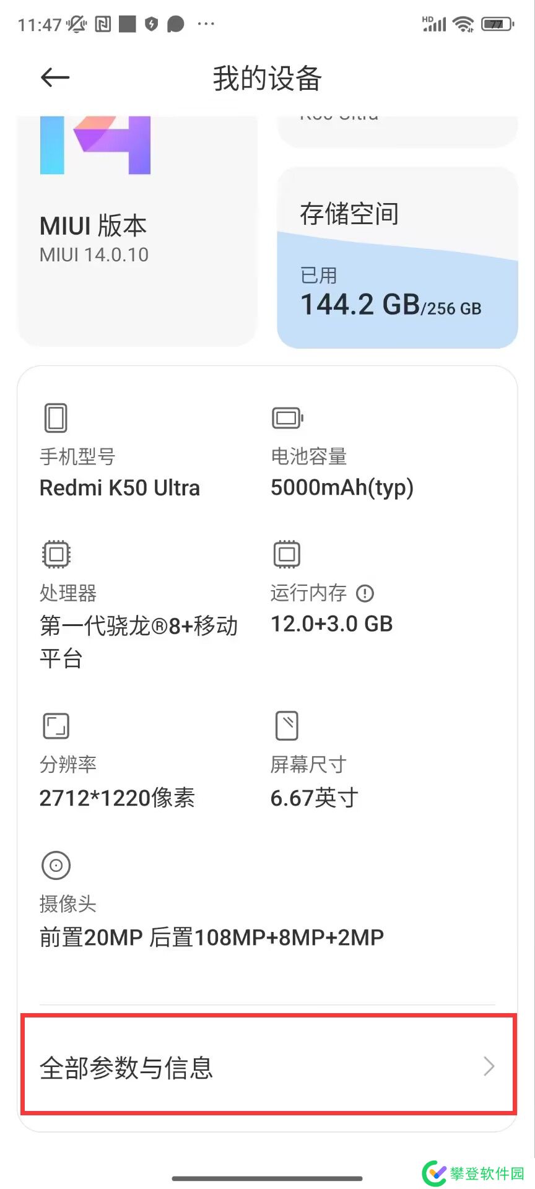Tap the battery capacity icon
Viewport: 535px width, 1189px height.
tap(287, 418)
